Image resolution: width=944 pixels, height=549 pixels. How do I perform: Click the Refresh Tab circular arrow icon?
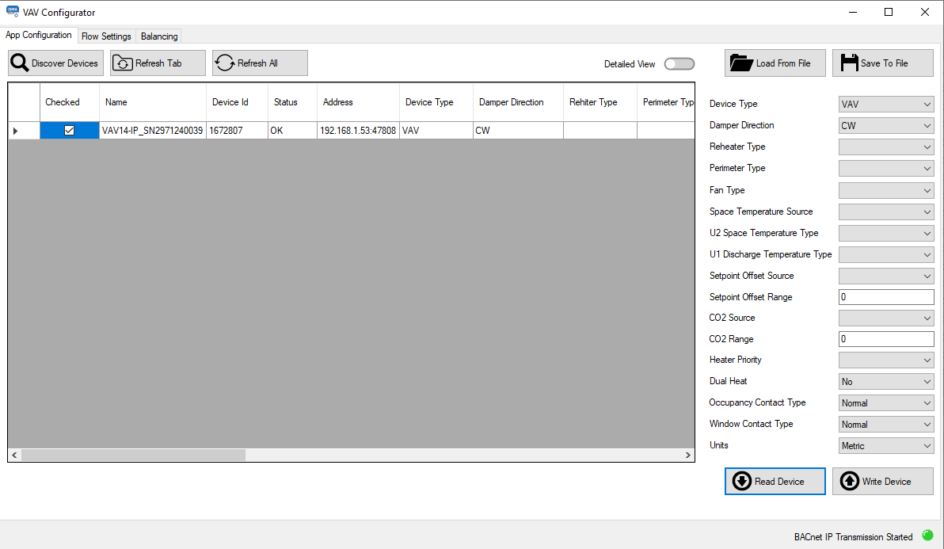coord(123,63)
